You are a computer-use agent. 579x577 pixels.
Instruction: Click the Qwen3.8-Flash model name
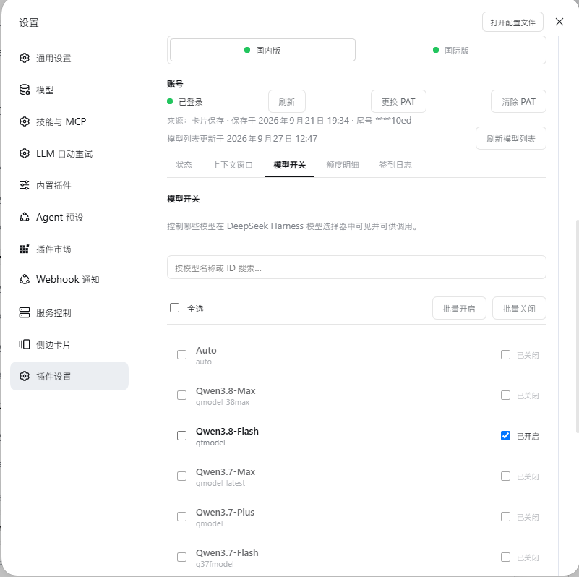[227, 431]
